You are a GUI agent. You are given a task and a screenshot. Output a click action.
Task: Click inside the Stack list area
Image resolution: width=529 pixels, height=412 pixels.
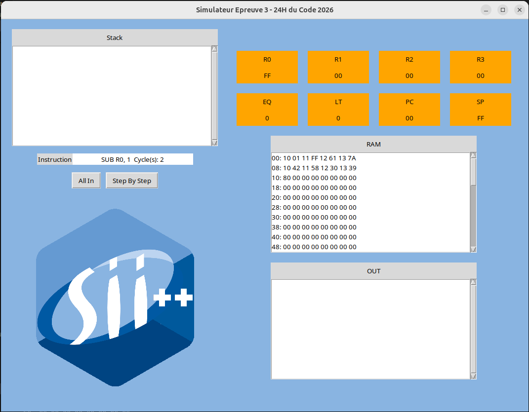pos(112,96)
